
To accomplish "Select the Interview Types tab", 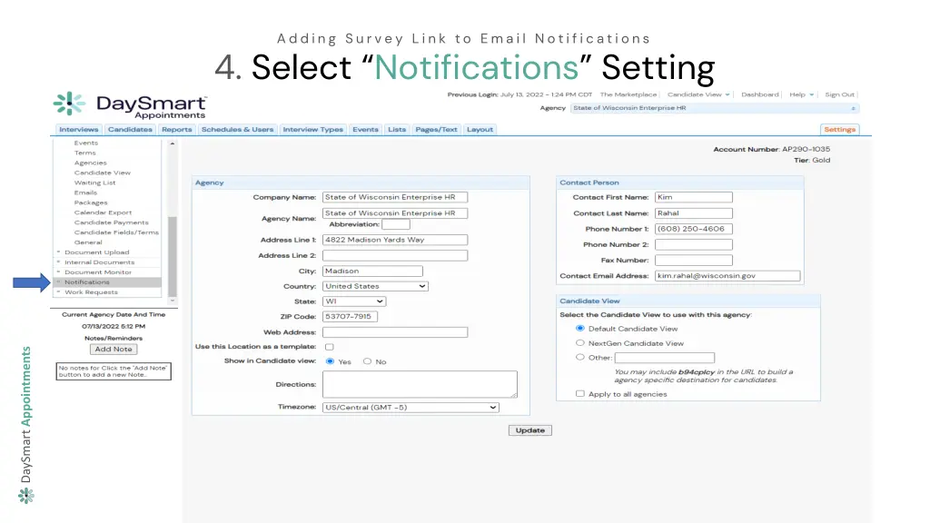I will tap(312, 129).
